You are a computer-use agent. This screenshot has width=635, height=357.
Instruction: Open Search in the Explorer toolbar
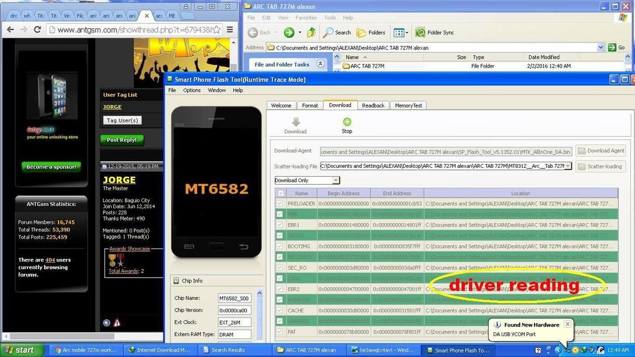(x=337, y=32)
